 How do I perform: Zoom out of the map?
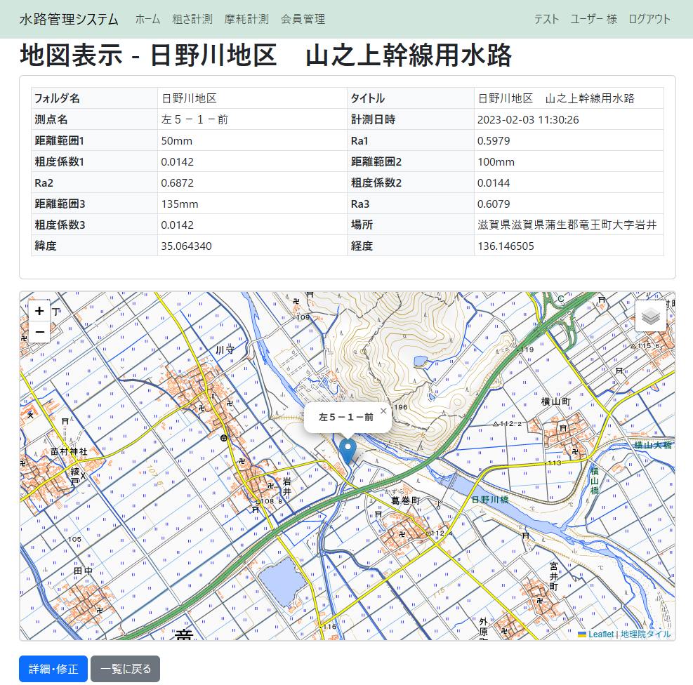pyautogui.click(x=39, y=331)
